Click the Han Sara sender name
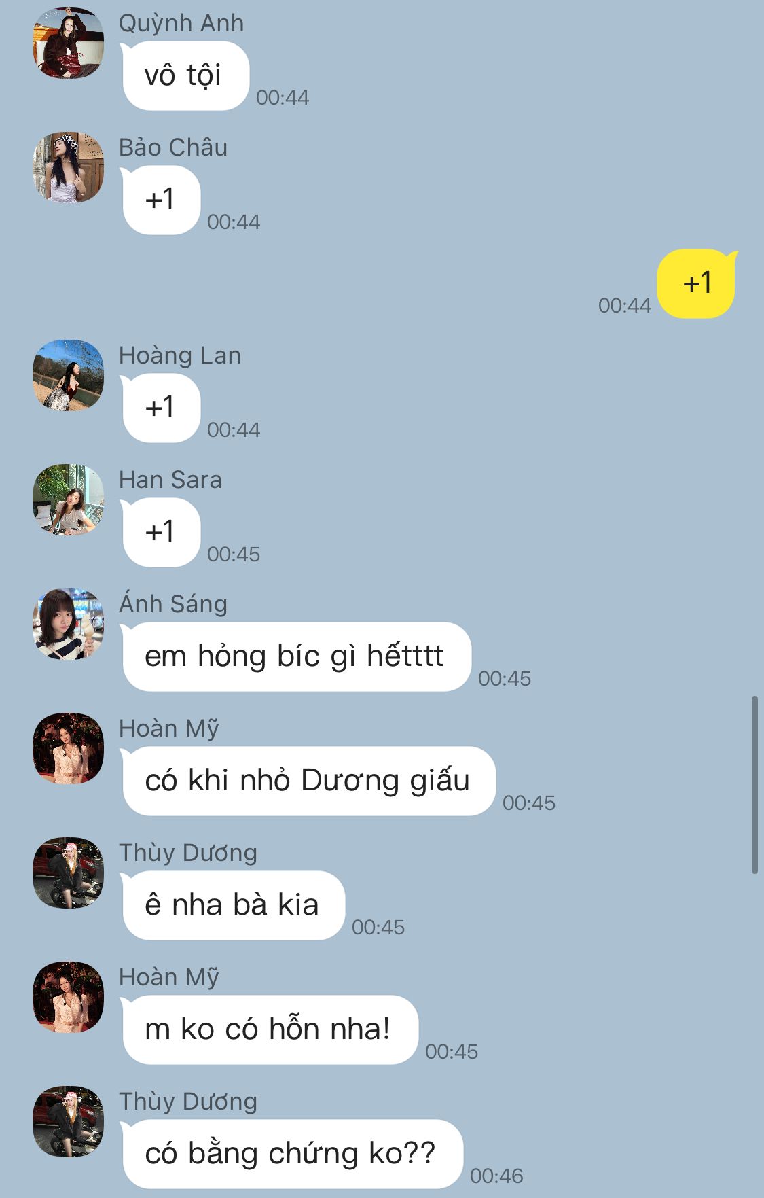 170,480
